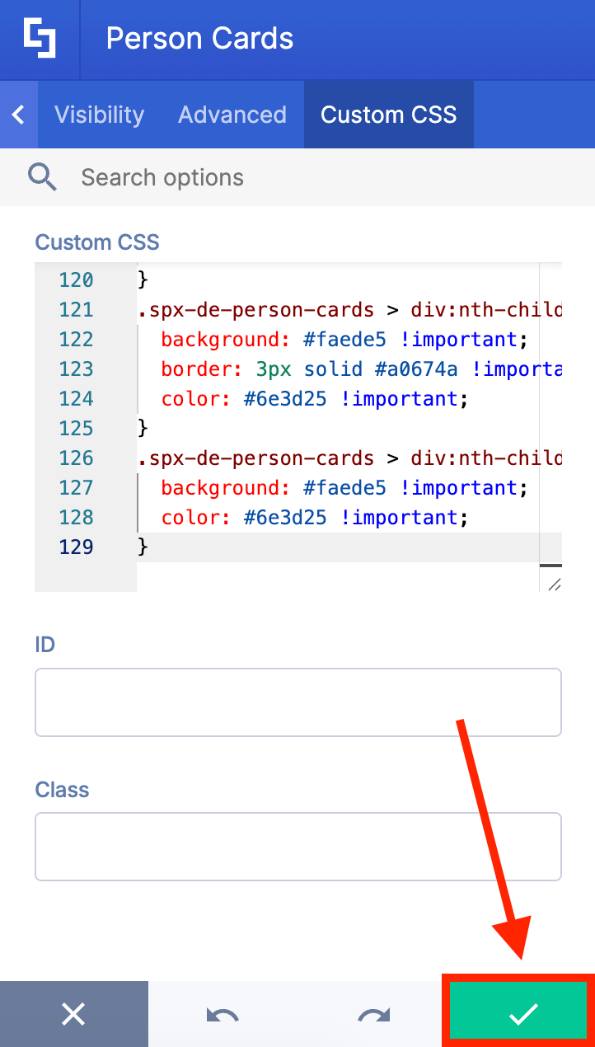Switch to the Visibility tab
Image resolution: width=595 pixels, height=1047 pixels.
click(99, 115)
